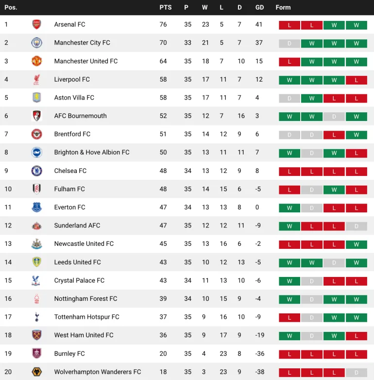This screenshot has height=380, width=374.
Task: Click Manchester City's grey D form badge
Action: tap(289, 44)
